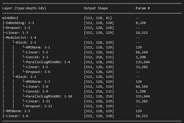Image resolution: width=184 pixels, height=123 pixels.
Task: Click the Layer (type:depth-idx) header
Action: click(x=24, y=8)
